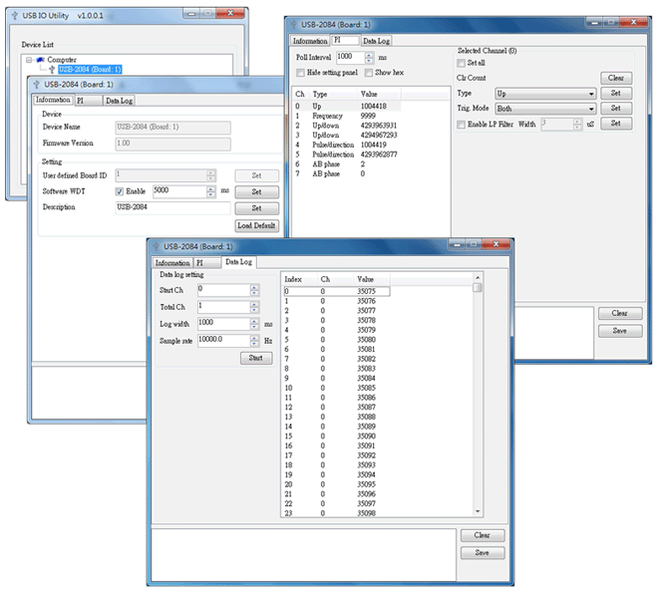
Task: Click USB IO Utility title bar icon
Action: click(15, 16)
